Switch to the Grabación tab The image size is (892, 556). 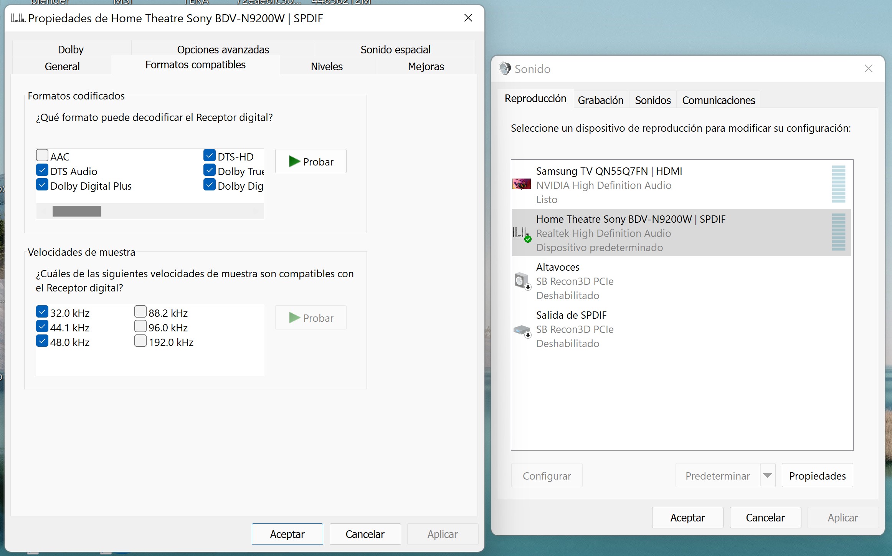pyautogui.click(x=601, y=100)
